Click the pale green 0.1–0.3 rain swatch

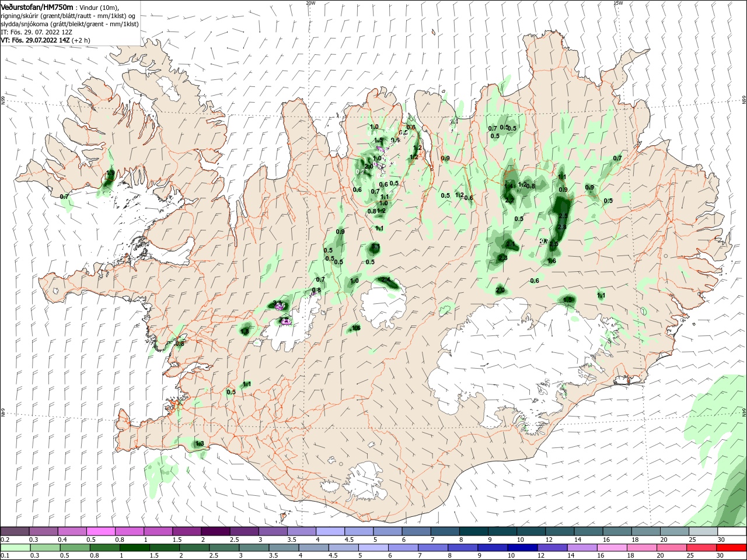[x=15, y=548]
